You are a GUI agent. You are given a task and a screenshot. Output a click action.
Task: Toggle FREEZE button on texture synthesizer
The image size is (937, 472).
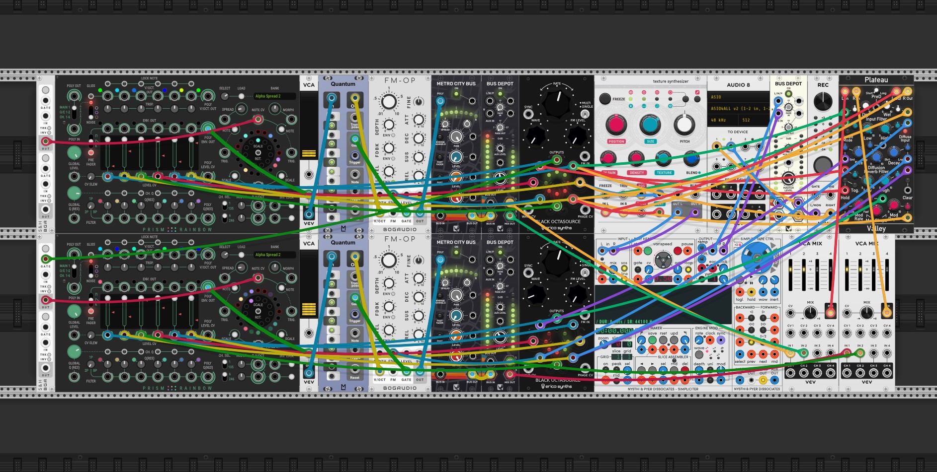(x=605, y=98)
